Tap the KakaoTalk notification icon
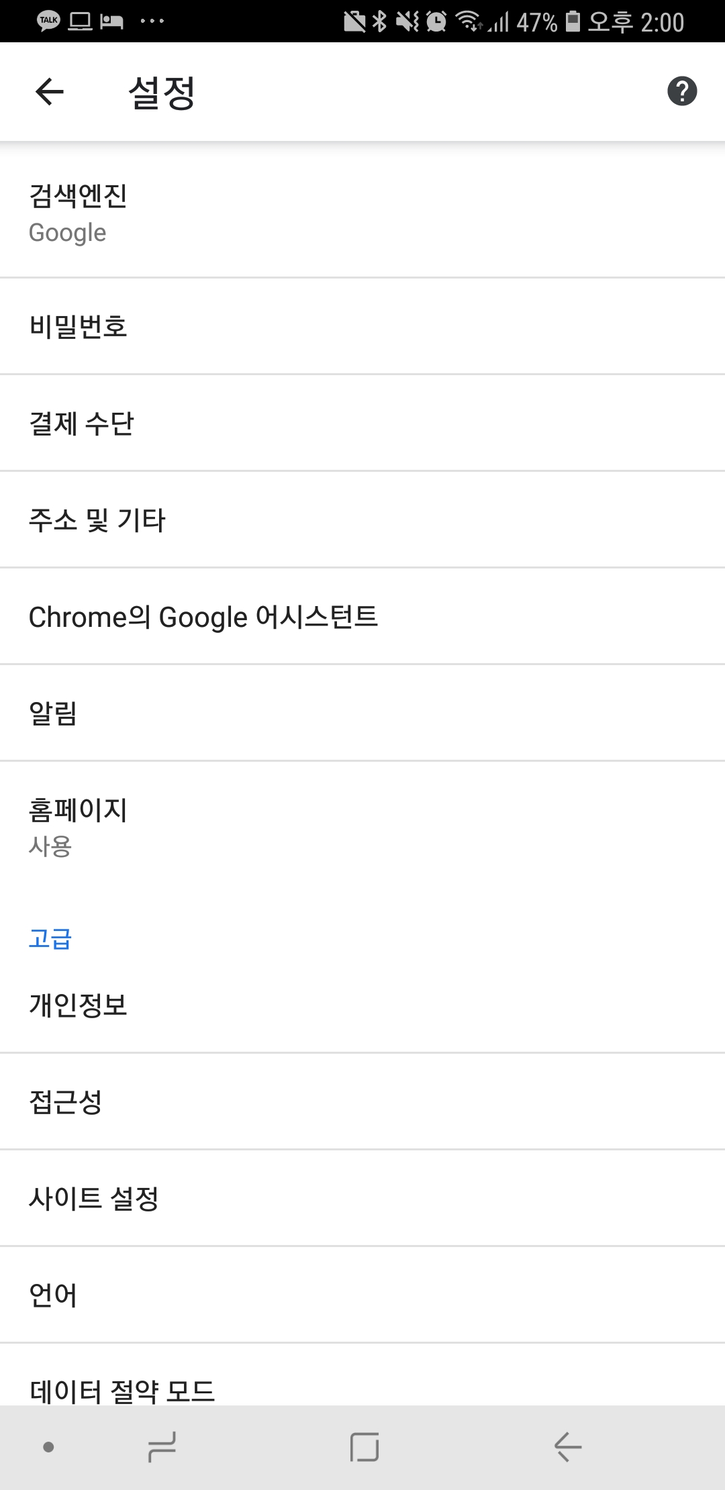The image size is (725, 1490). [x=48, y=21]
